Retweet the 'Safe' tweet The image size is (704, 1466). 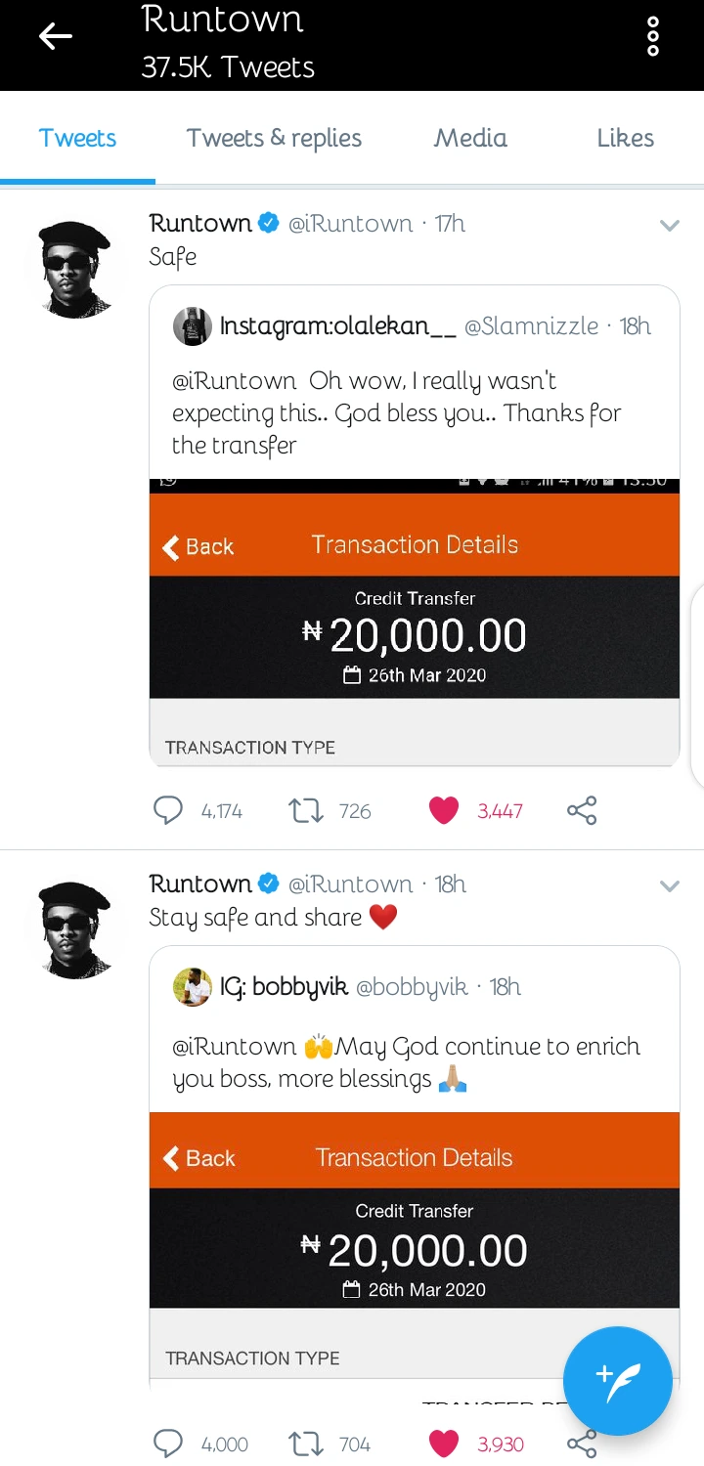(307, 810)
